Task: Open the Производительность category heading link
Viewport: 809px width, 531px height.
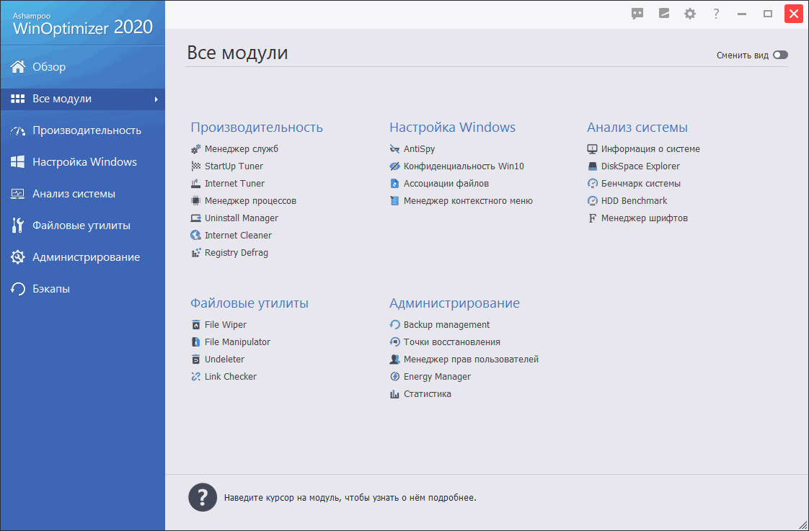Action: tap(257, 128)
